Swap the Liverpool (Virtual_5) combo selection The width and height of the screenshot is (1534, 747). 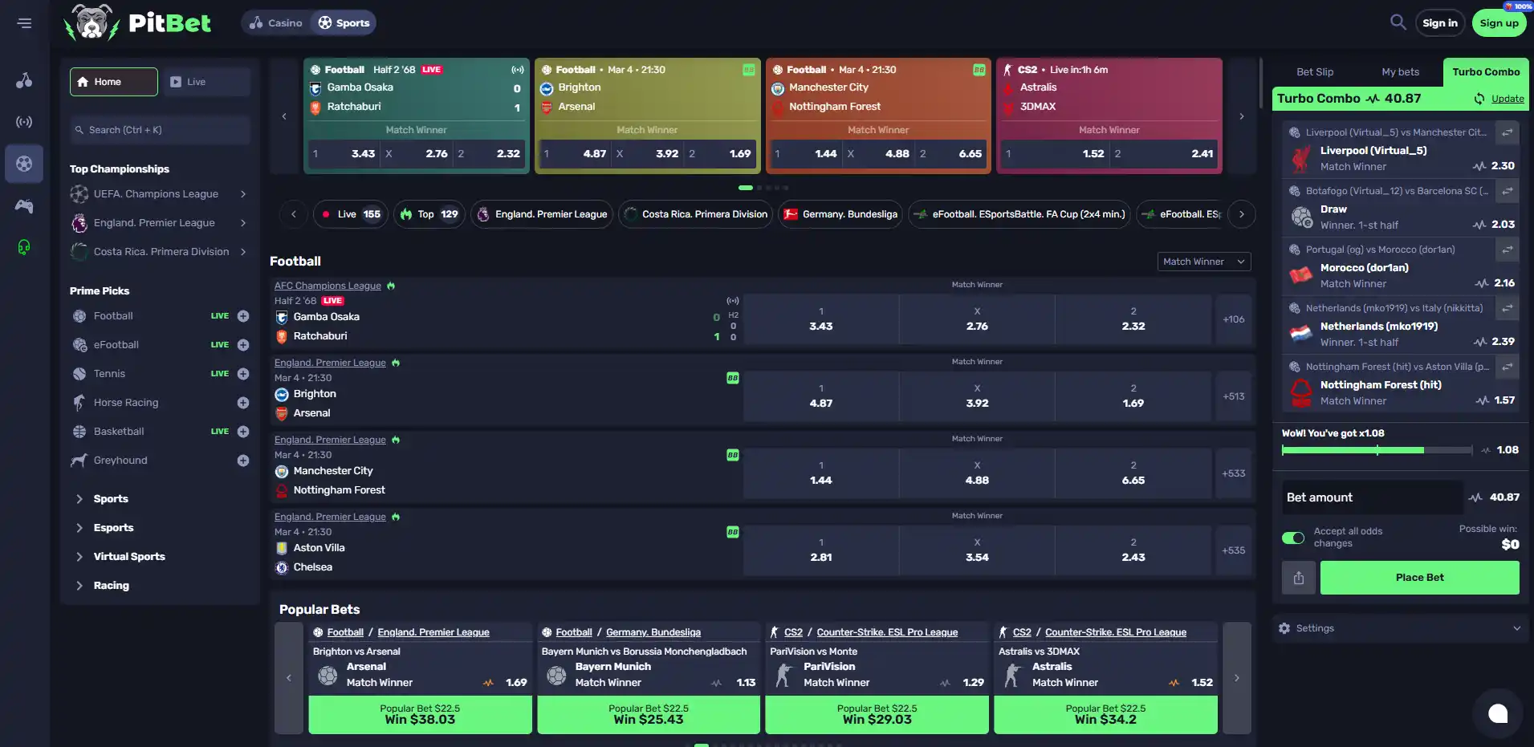[1508, 132]
